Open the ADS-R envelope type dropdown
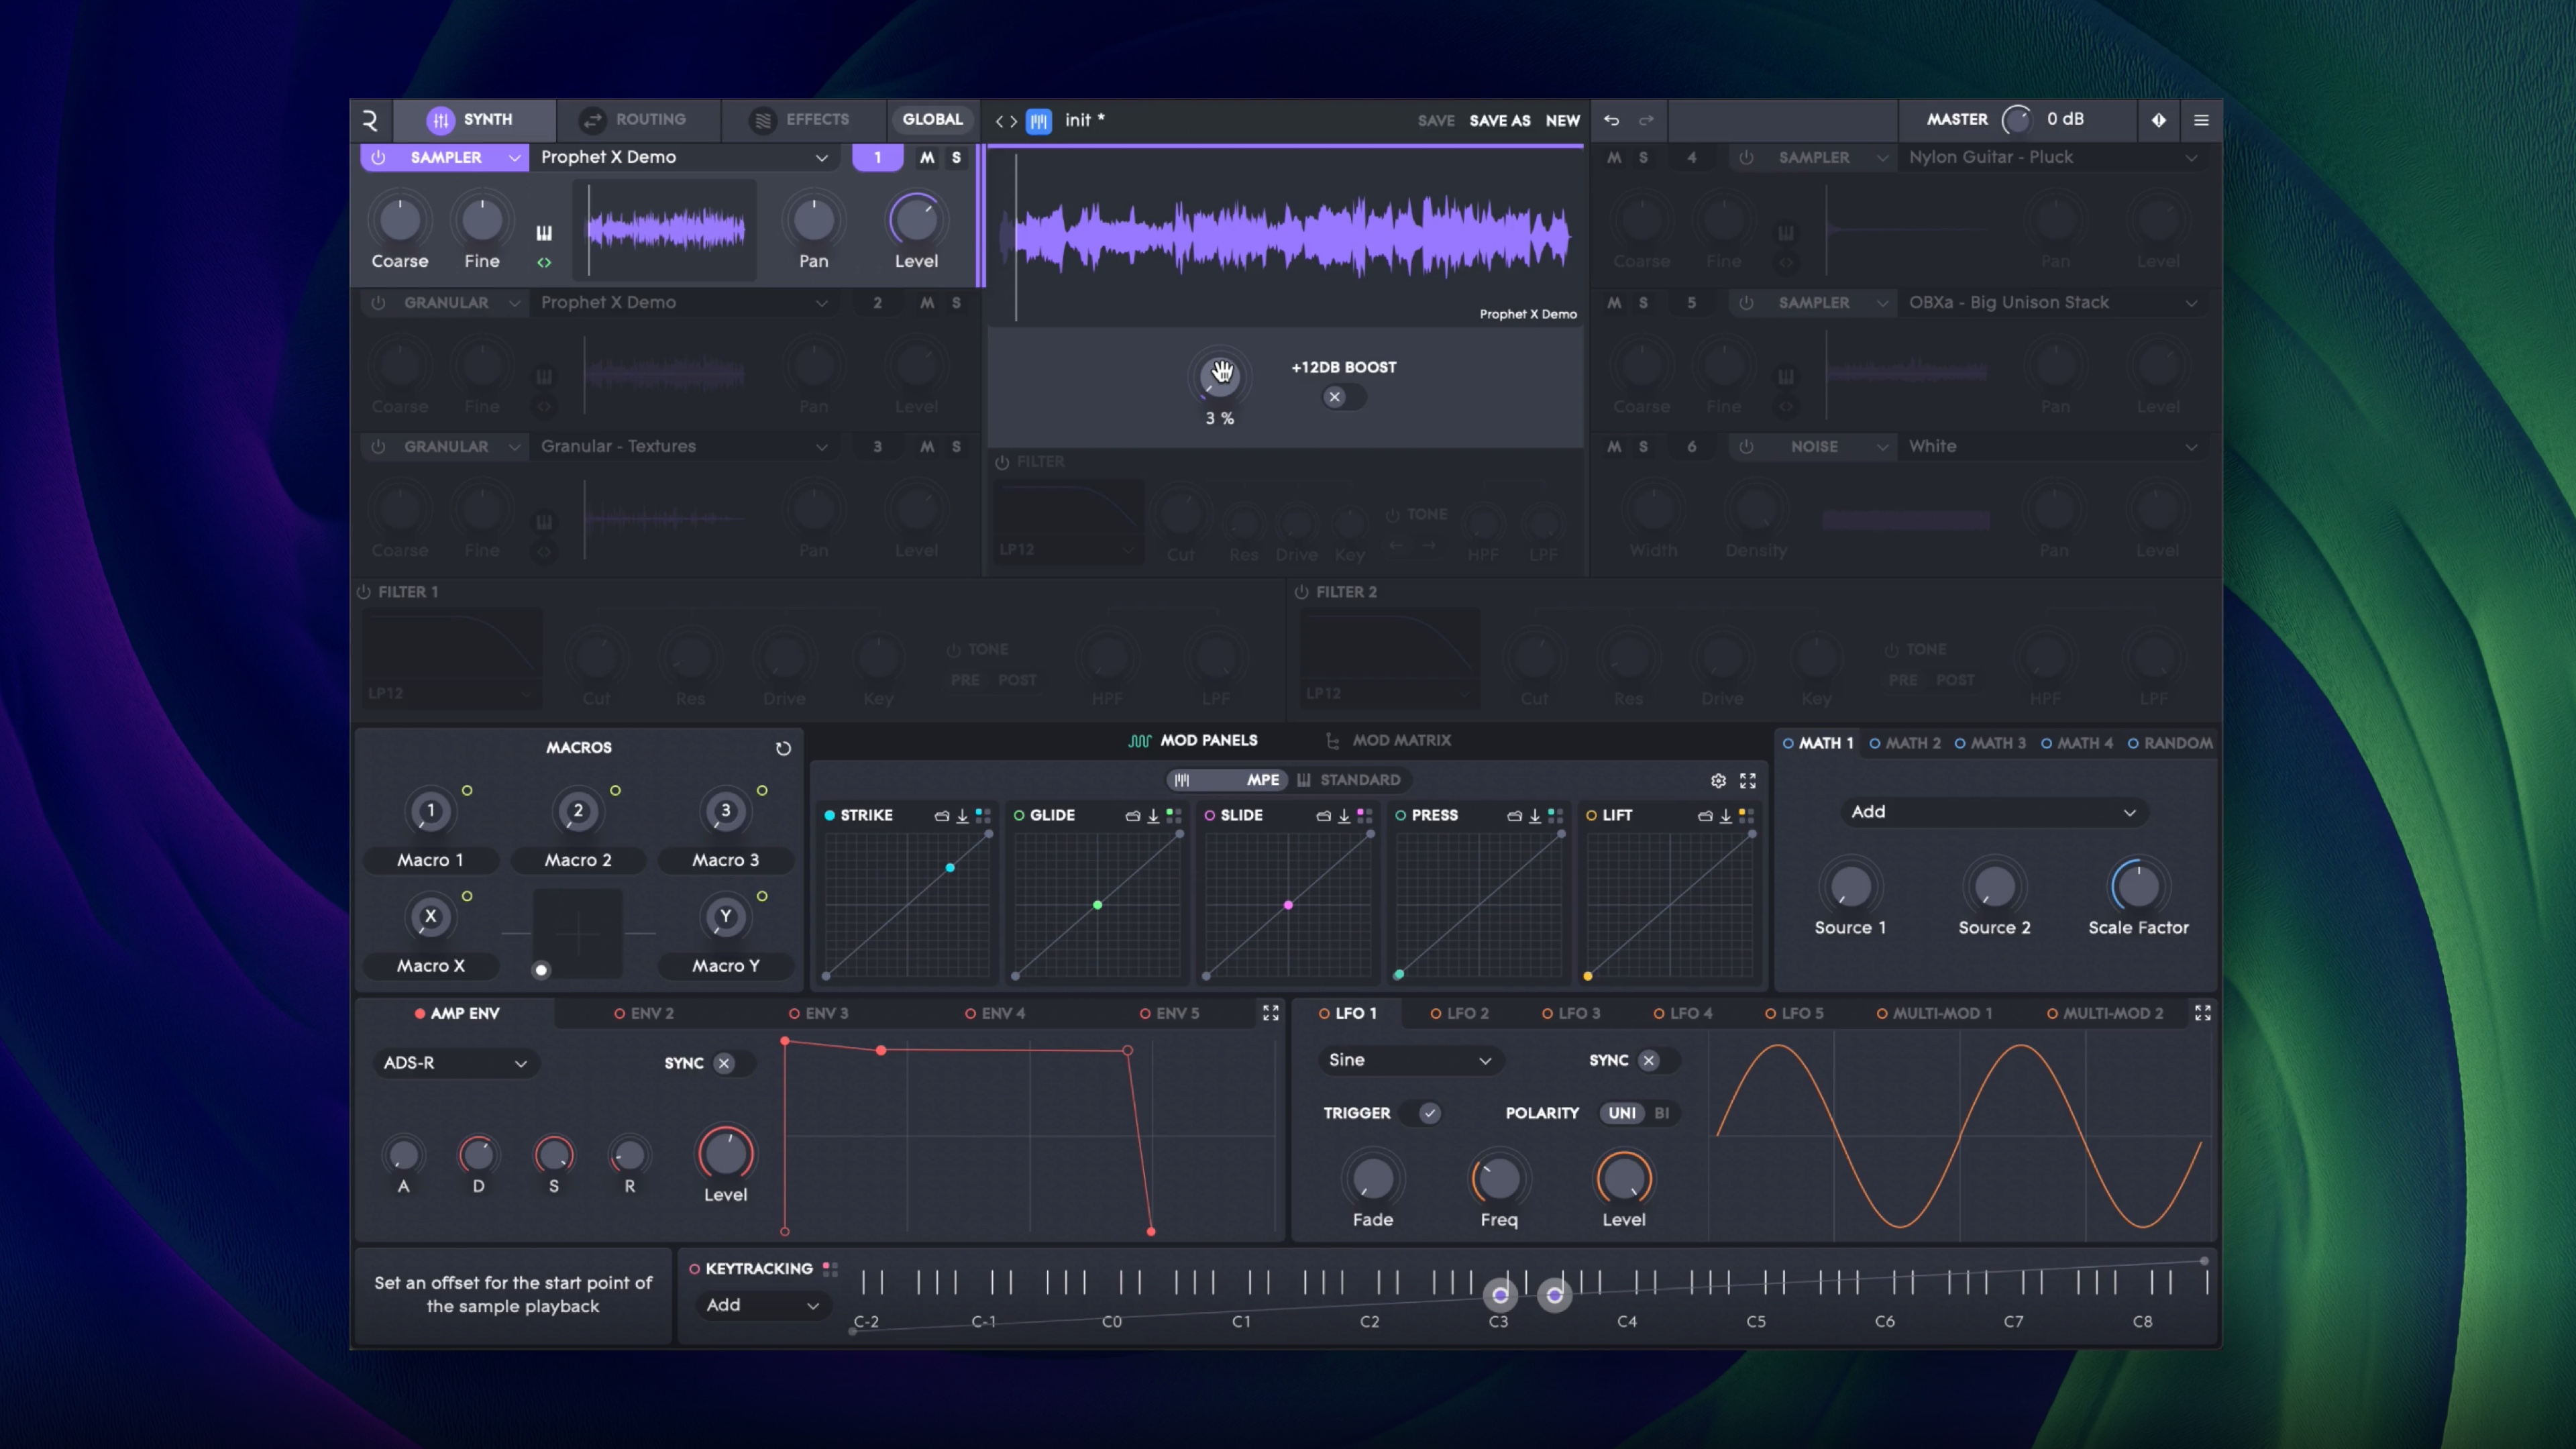 [x=455, y=1063]
